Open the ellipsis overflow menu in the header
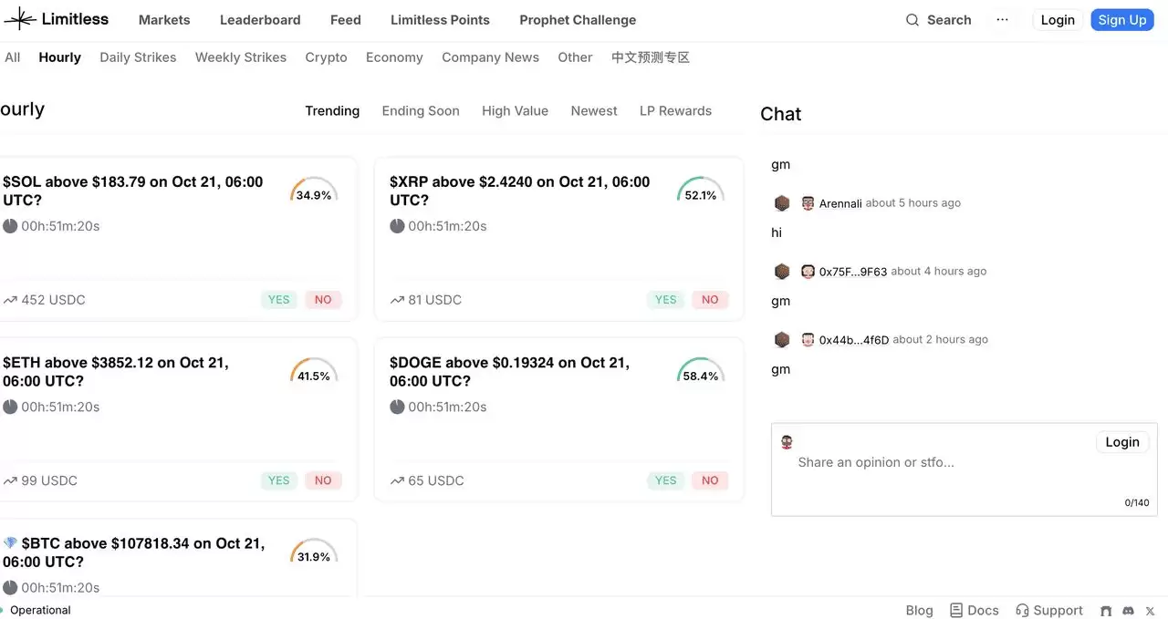Viewport: 1168px width, 619px height. 1002,19
